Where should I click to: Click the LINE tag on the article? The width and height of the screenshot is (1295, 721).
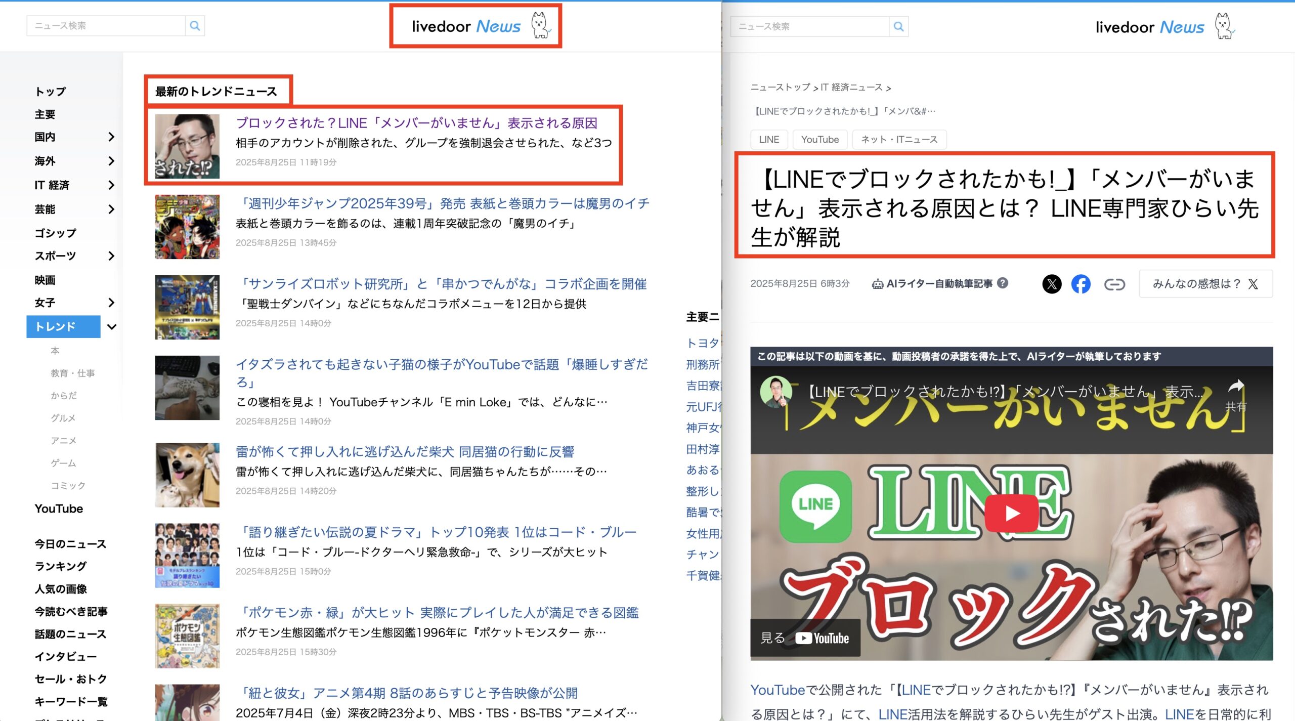(x=769, y=140)
